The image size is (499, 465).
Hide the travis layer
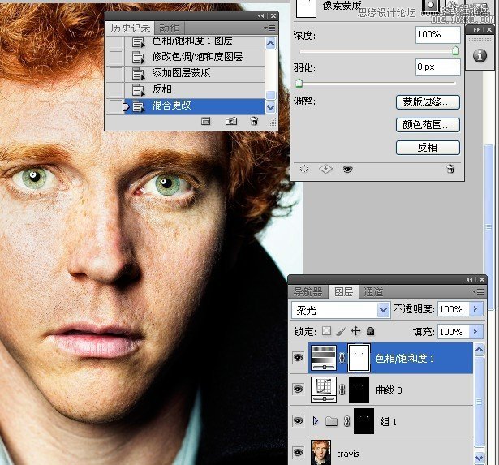(x=298, y=452)
